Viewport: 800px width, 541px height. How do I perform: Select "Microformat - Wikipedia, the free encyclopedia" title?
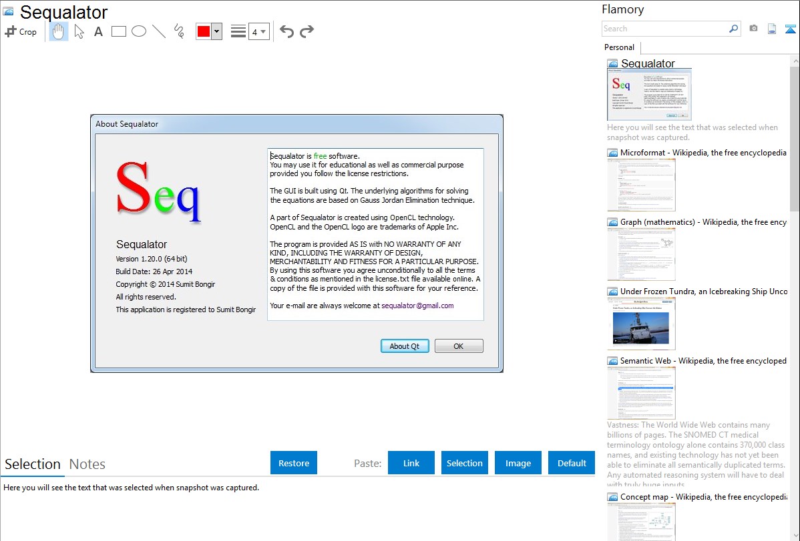[703, 153]
